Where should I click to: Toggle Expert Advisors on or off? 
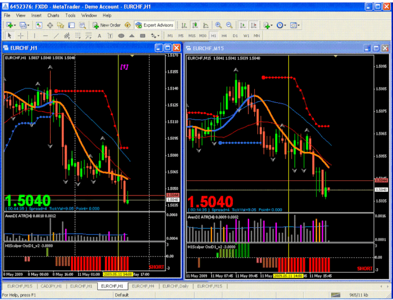(154, 25)
